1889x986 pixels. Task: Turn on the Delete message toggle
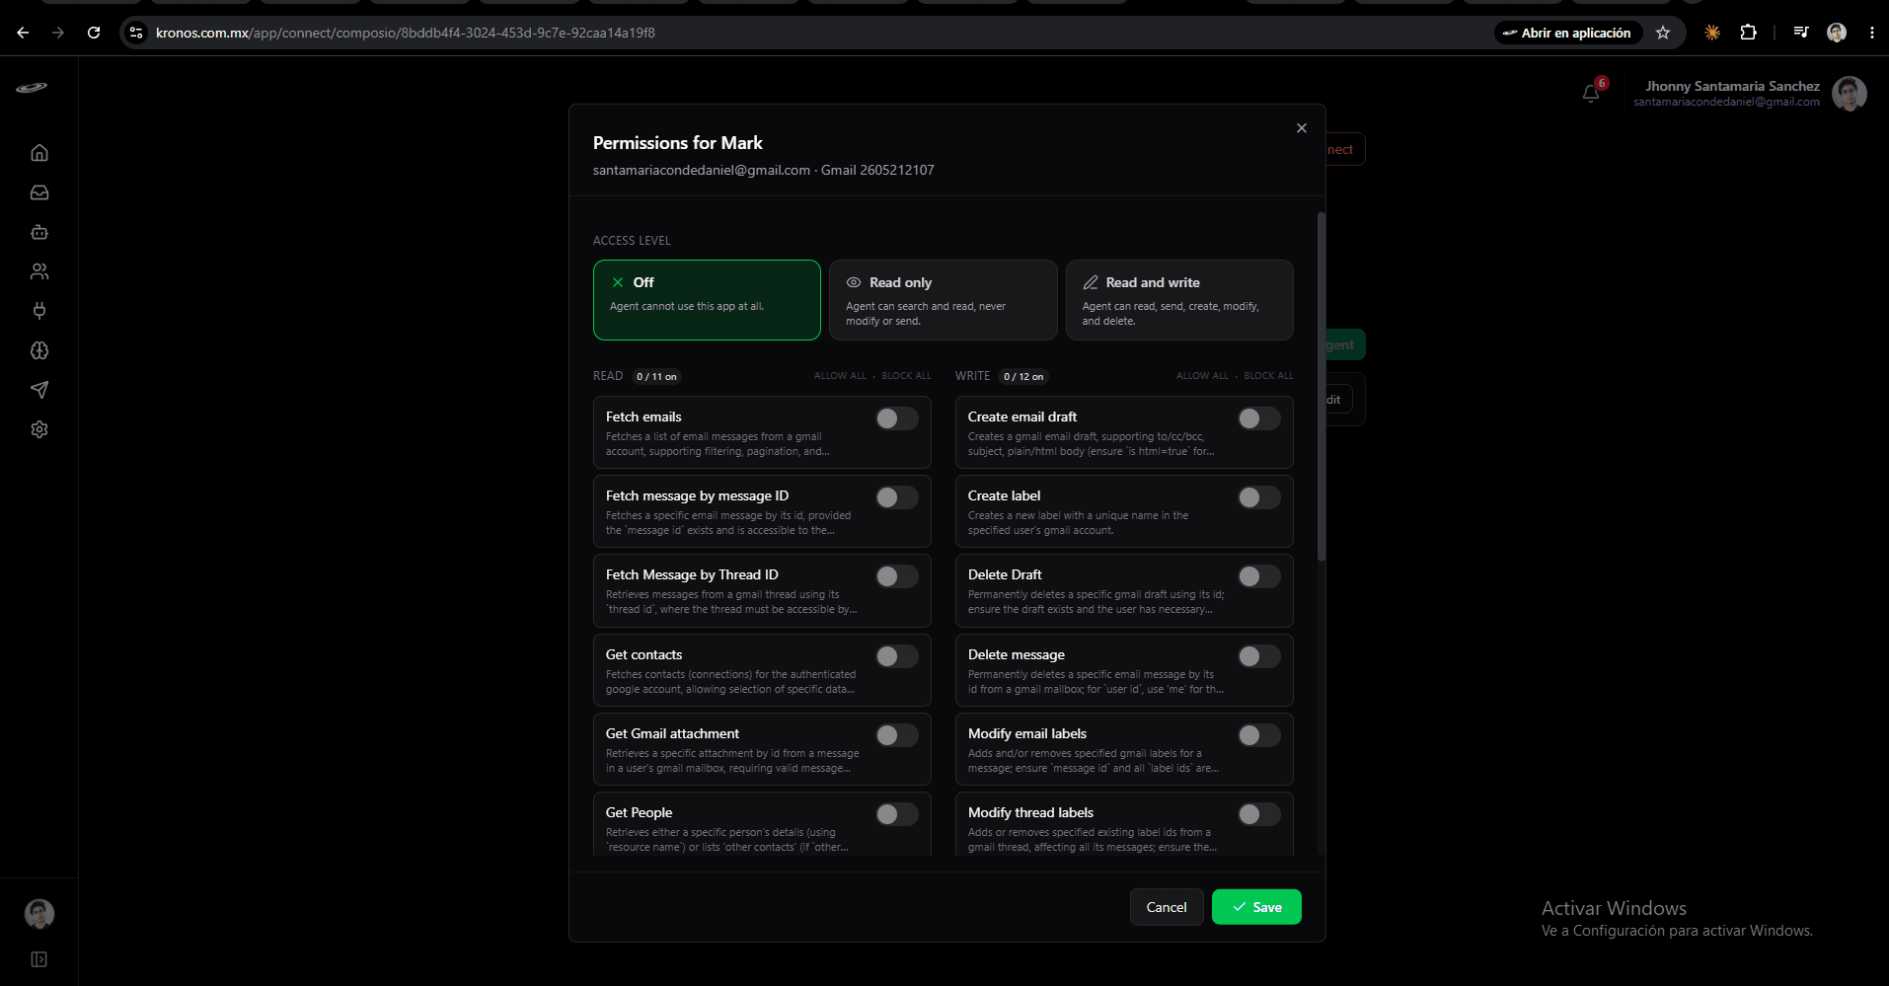1259,656
